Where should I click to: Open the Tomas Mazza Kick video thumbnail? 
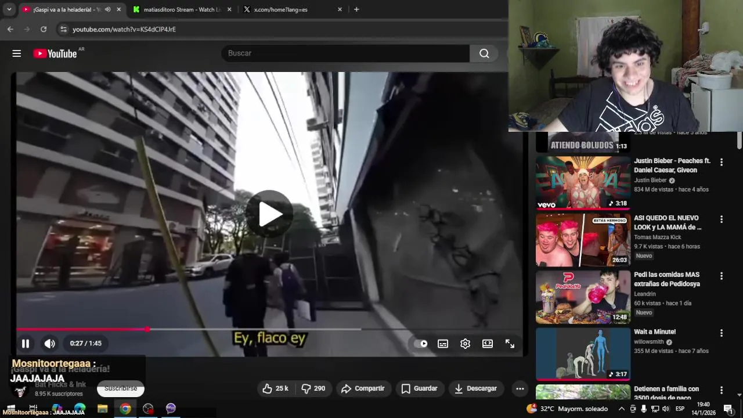tap(583, 239)
